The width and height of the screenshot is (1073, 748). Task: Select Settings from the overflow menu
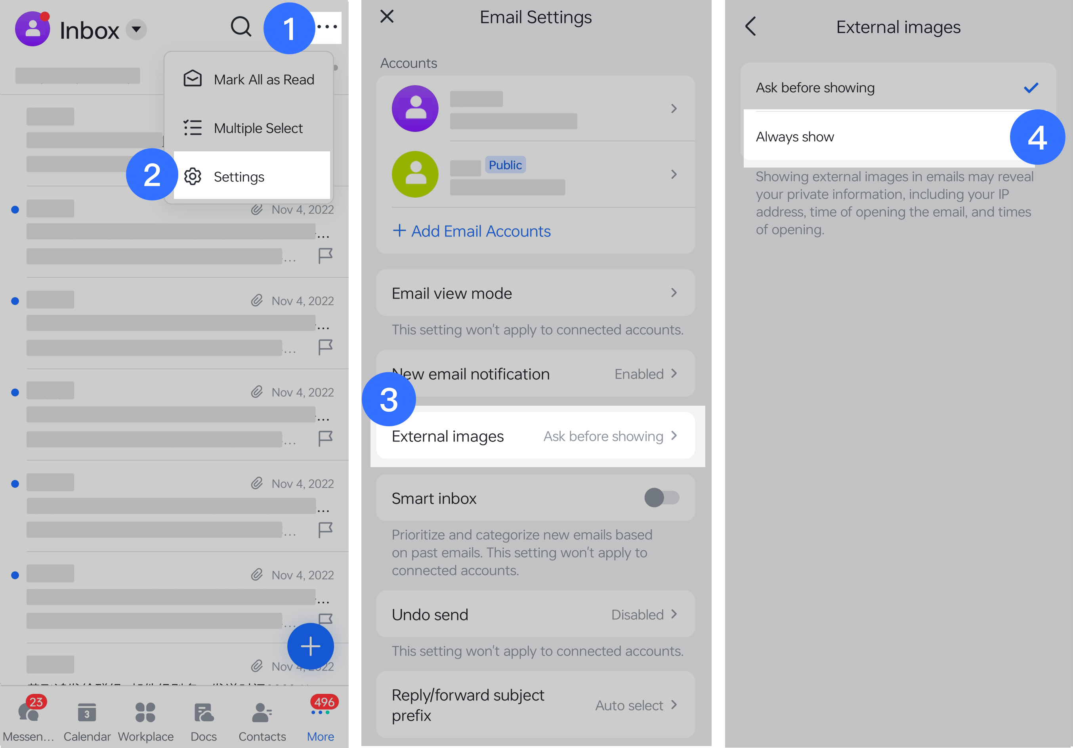(x=238, y=176)
